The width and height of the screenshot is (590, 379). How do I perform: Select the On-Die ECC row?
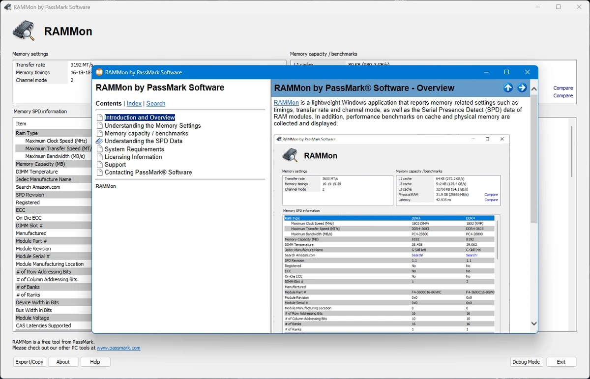click(53, 218)
